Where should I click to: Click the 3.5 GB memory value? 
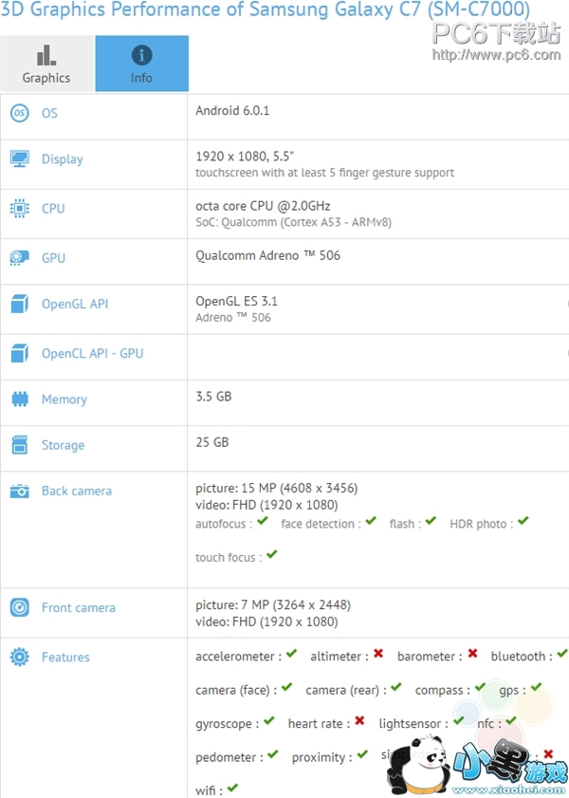(x=213, y=396)
